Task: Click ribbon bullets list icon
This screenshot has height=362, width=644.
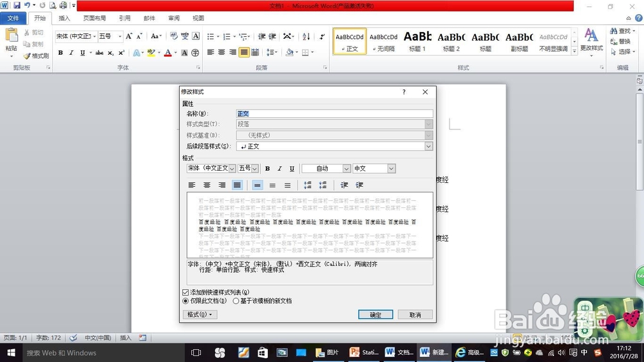Action: click(211, 37)
